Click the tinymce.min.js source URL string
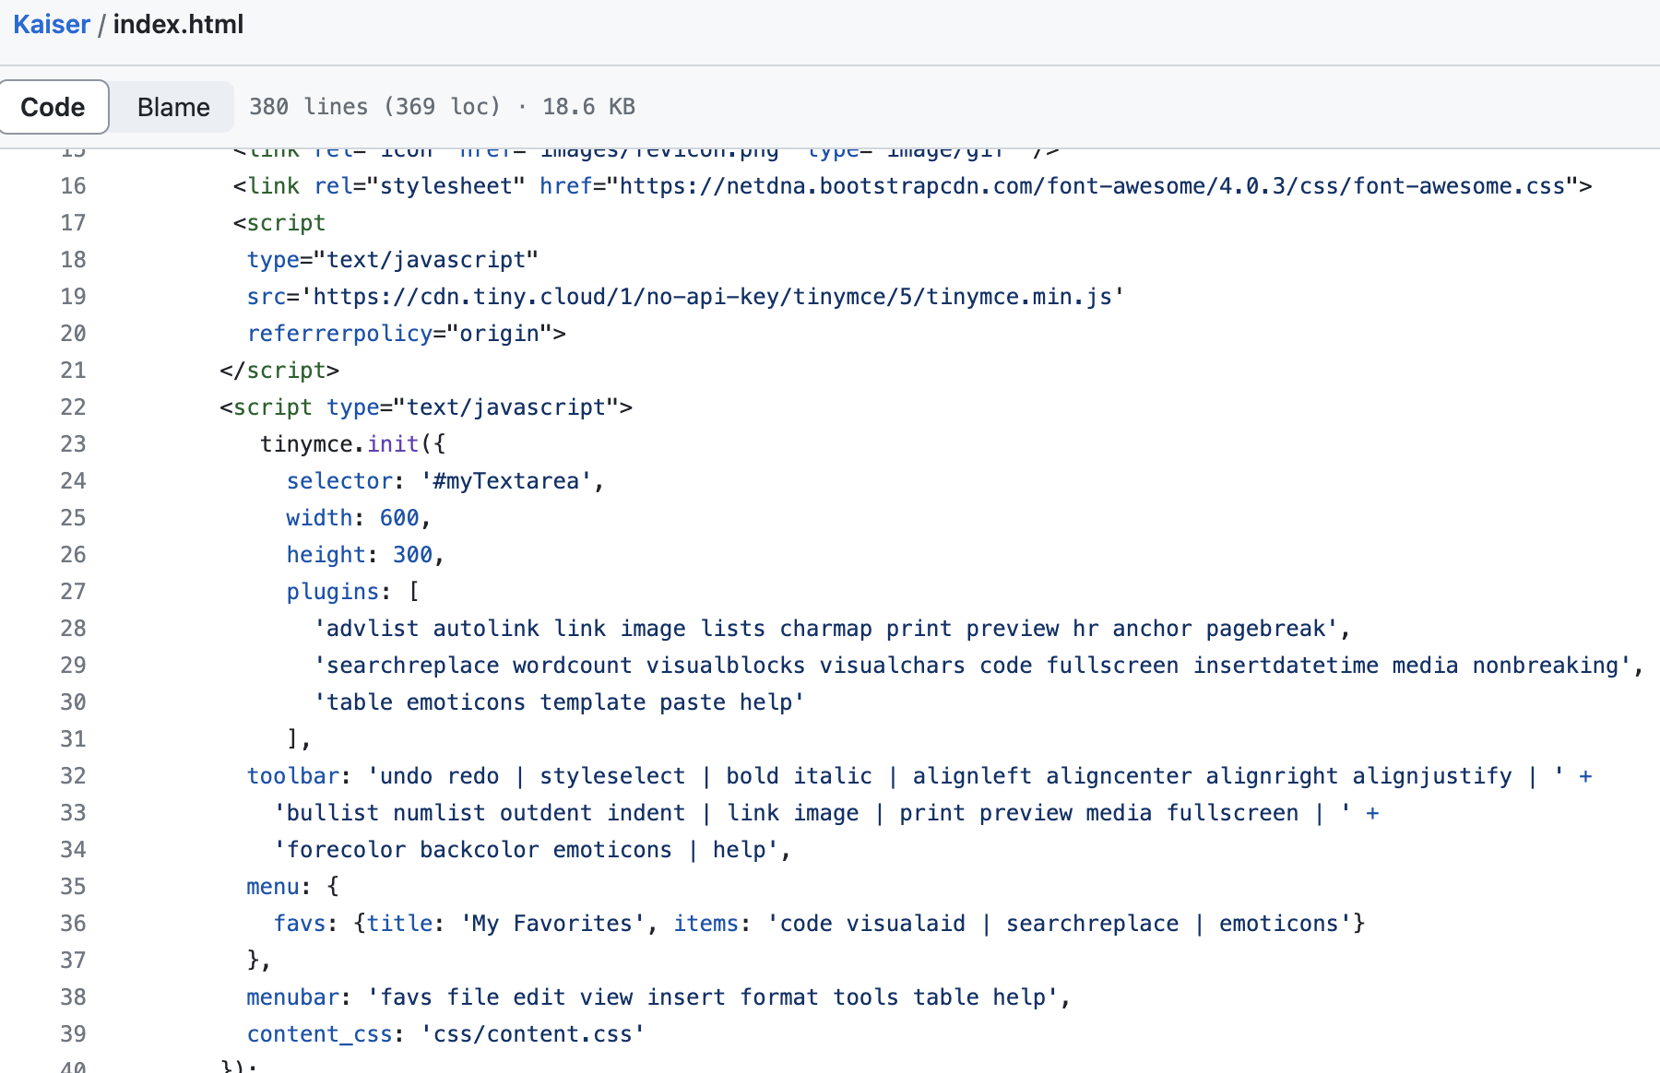 tap(712, 297)
